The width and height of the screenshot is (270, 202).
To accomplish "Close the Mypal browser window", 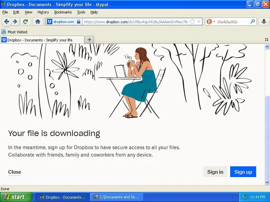I will 266,4.
